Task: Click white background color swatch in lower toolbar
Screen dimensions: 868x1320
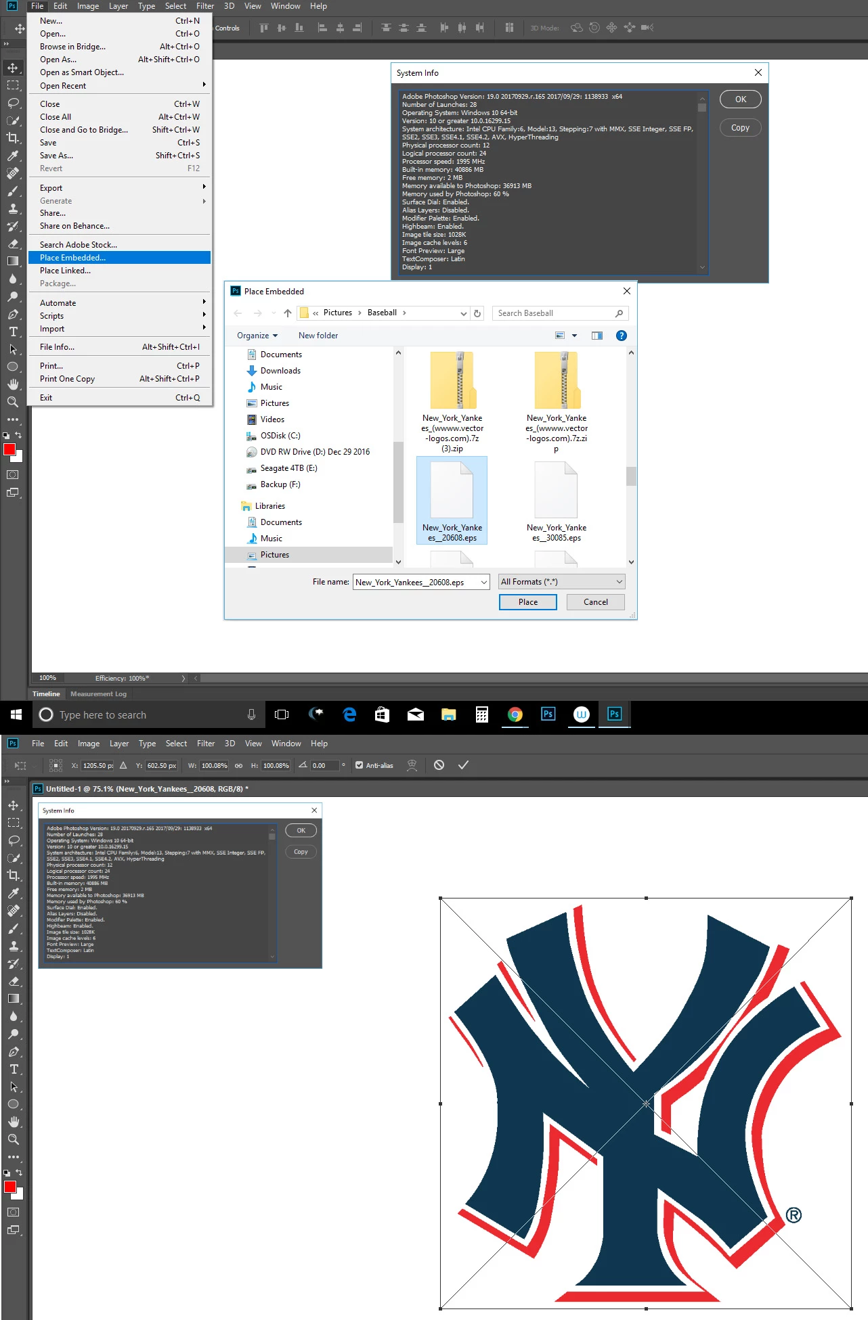Action: pyautogui.click(x=20, y=1196)
